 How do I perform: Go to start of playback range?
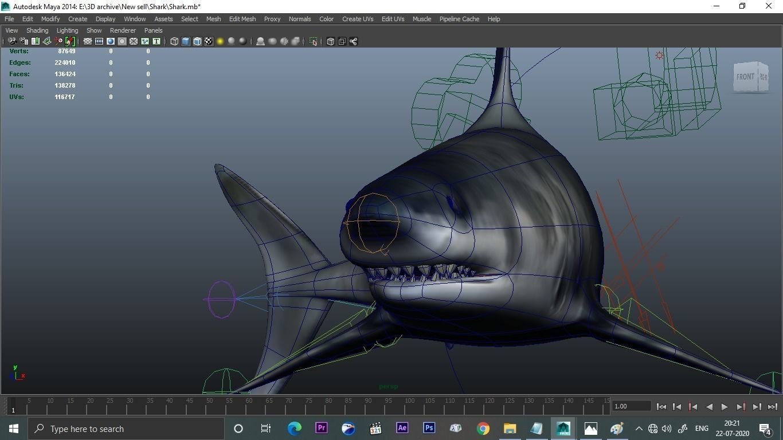tap(661, 407)
